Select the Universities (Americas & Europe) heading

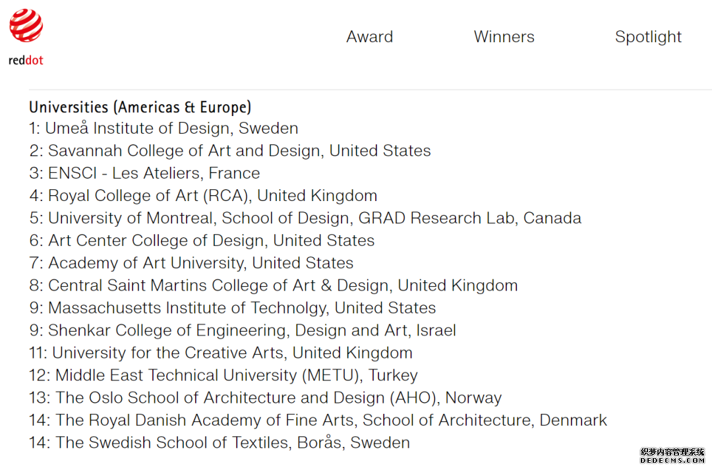click(x=140, y=107)
